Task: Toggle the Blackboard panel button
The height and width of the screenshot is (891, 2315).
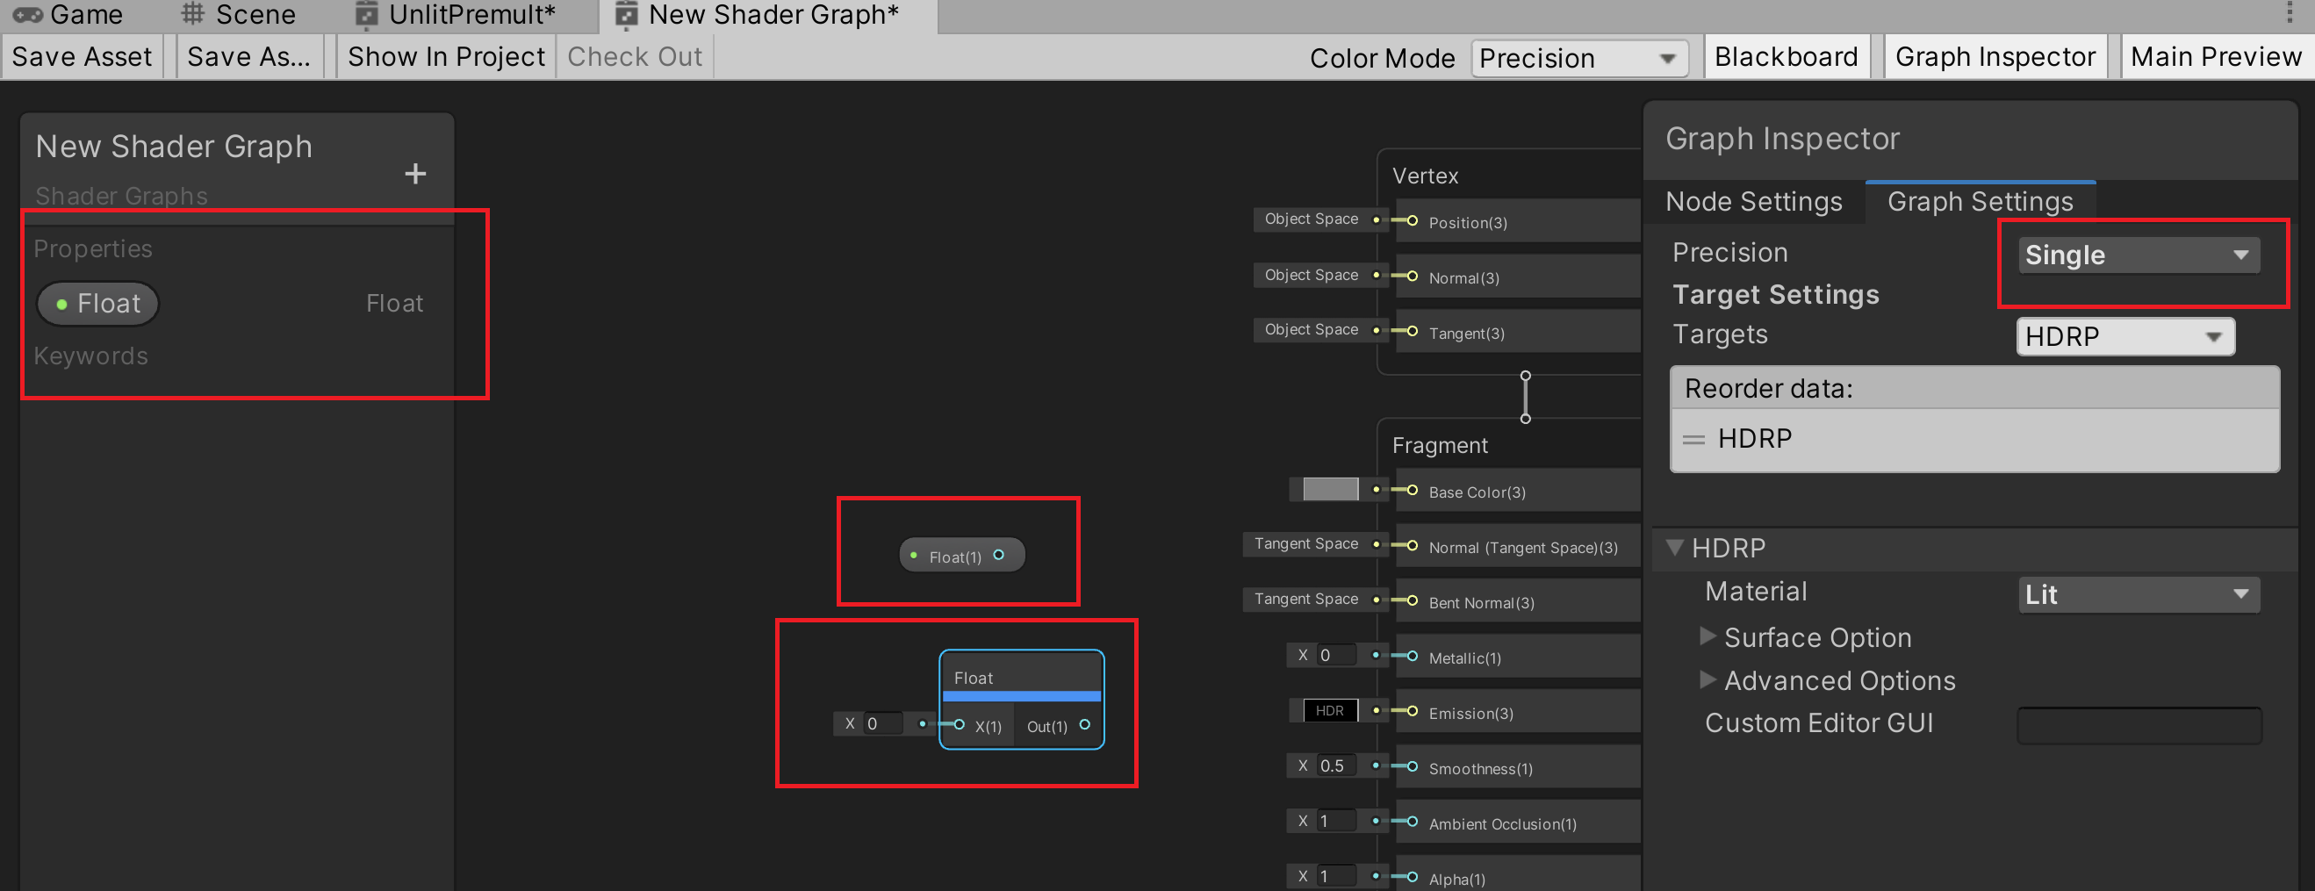Action: tap(1786, 56)
